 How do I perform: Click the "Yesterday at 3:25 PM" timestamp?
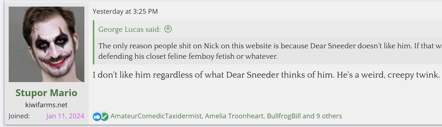click(125, 12)
